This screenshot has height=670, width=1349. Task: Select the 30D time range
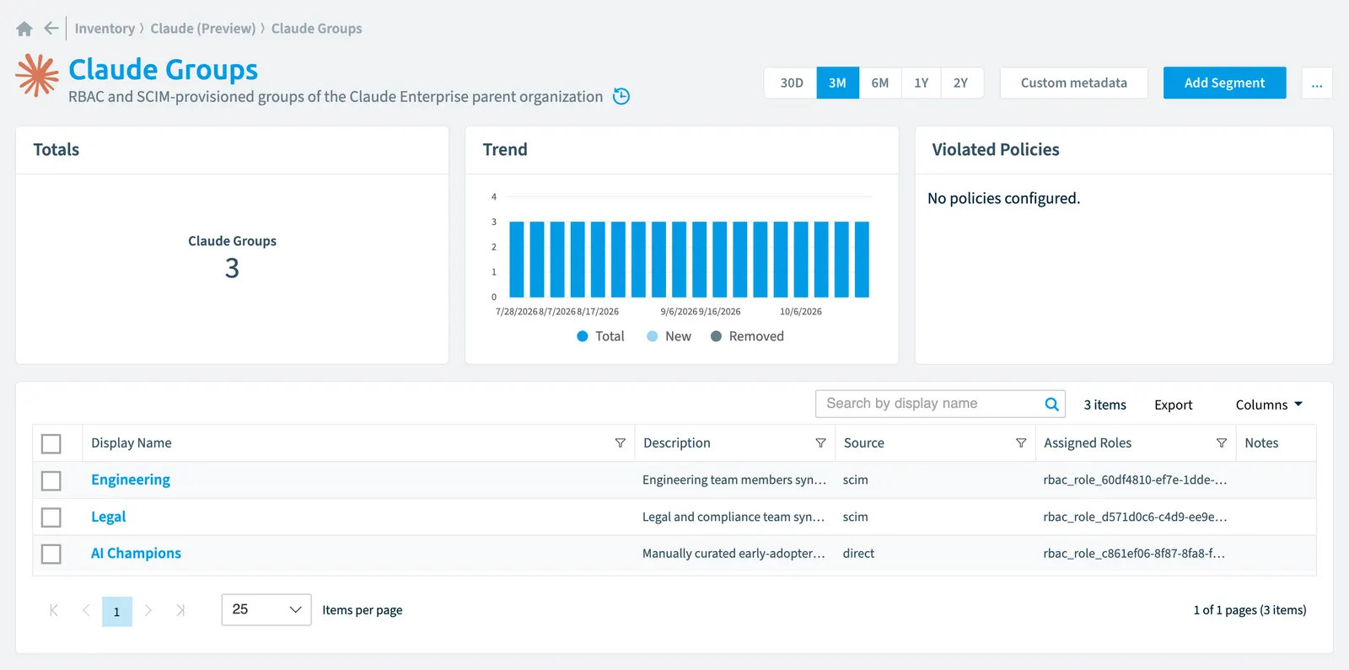pyautogui.click(x=791, y=83)
